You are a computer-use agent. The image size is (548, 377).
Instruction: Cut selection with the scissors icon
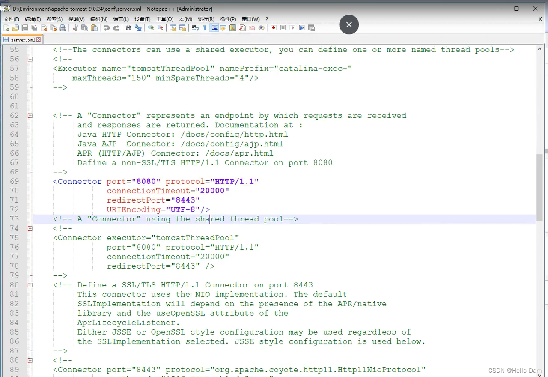[75, 28]
